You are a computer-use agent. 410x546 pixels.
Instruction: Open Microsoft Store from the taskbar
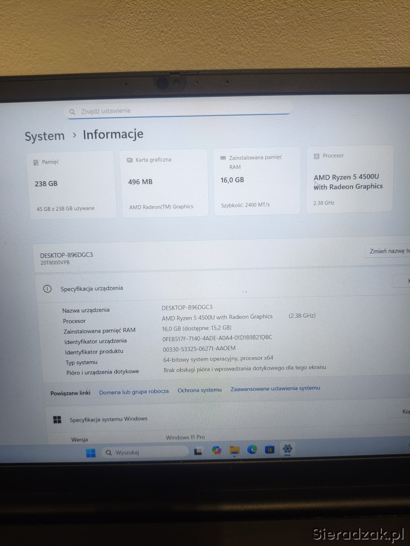click(270, 450)
